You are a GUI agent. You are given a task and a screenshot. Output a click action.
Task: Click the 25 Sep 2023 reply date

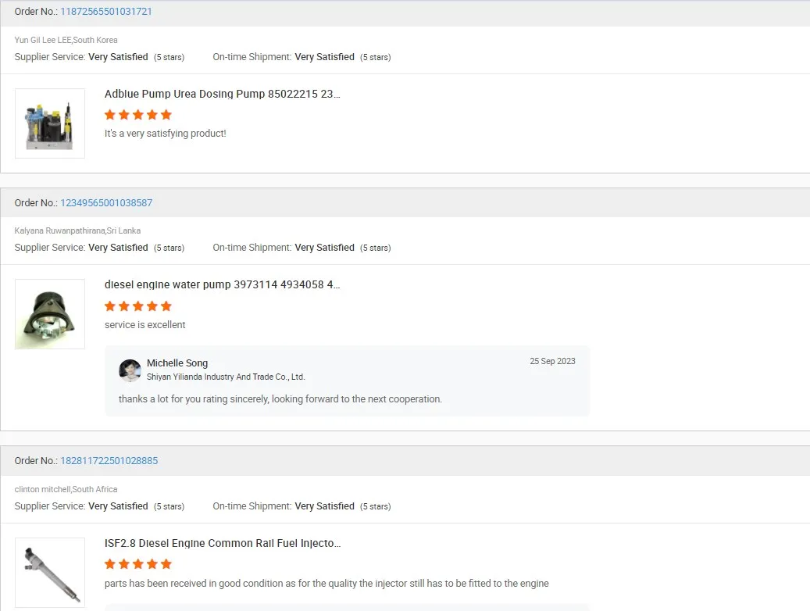[552, 362]
